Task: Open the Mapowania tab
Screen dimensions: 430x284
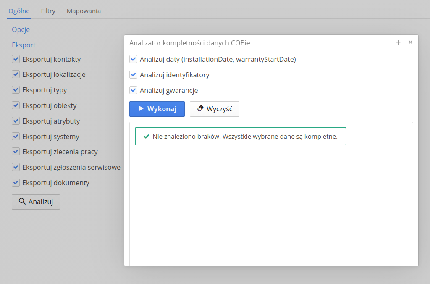Action: click(84, 11)
